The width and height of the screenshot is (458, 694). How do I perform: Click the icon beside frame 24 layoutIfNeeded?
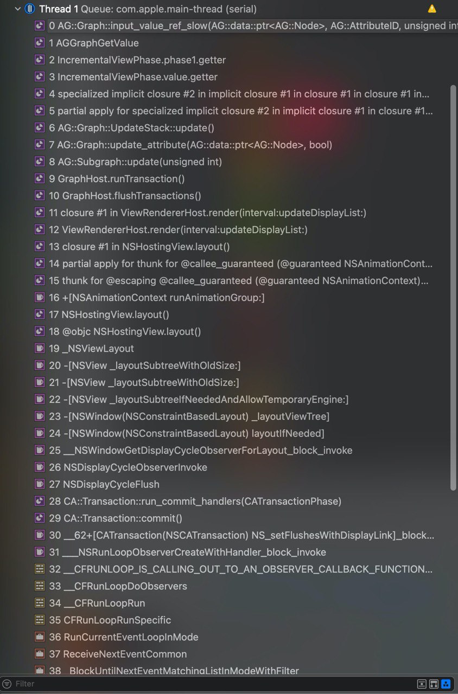tap(39, 433)
